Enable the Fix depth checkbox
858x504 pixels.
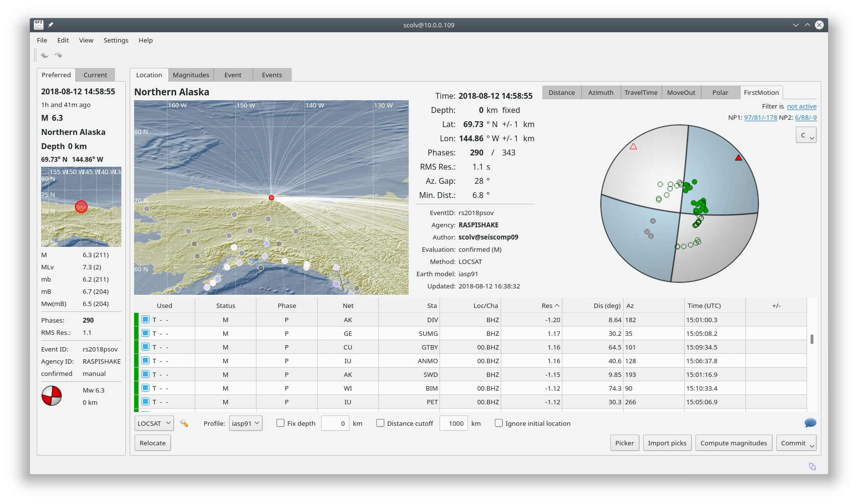point(280,423)
